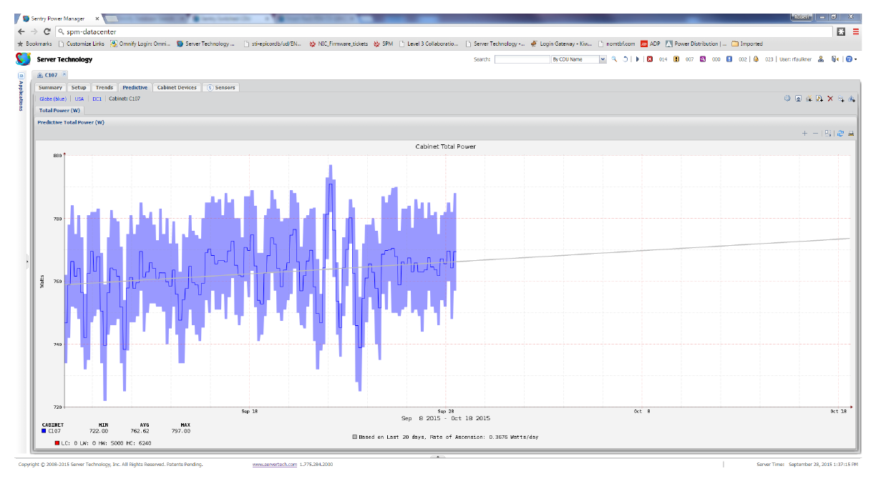This screenshot has height=486, width=876.
Task: Collapse the bottom panel arrow handle
Action: [x=438, y=456]
